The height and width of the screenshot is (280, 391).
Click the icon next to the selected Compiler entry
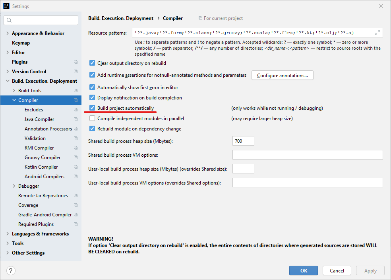[75, 100]
